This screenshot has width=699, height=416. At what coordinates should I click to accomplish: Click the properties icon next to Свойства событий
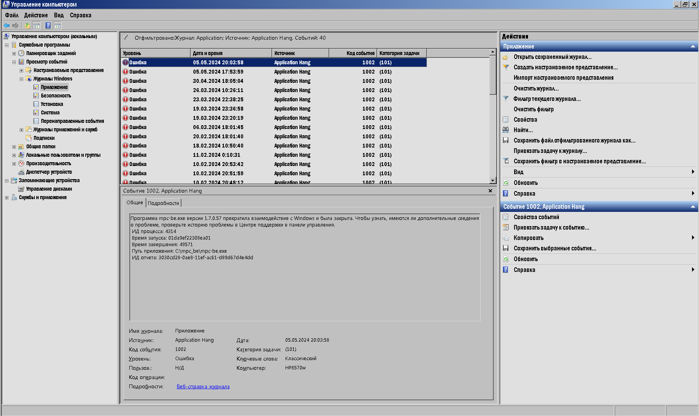point(506,217)
